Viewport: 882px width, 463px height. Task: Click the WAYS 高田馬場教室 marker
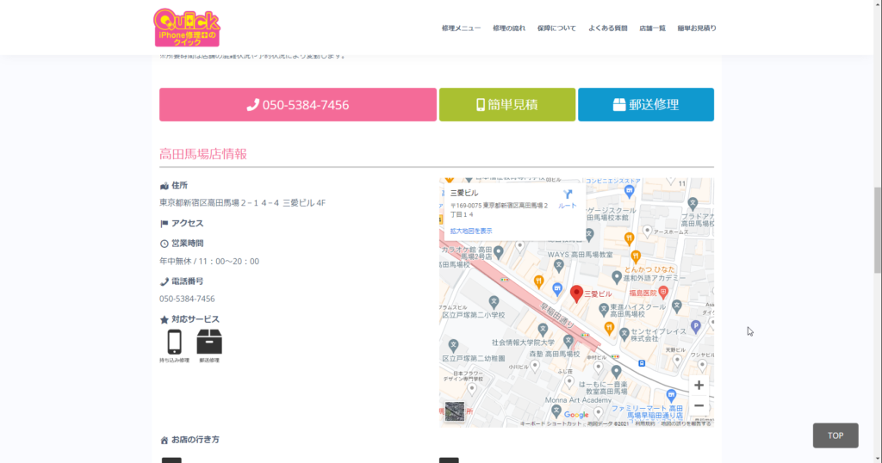[558, 265]
